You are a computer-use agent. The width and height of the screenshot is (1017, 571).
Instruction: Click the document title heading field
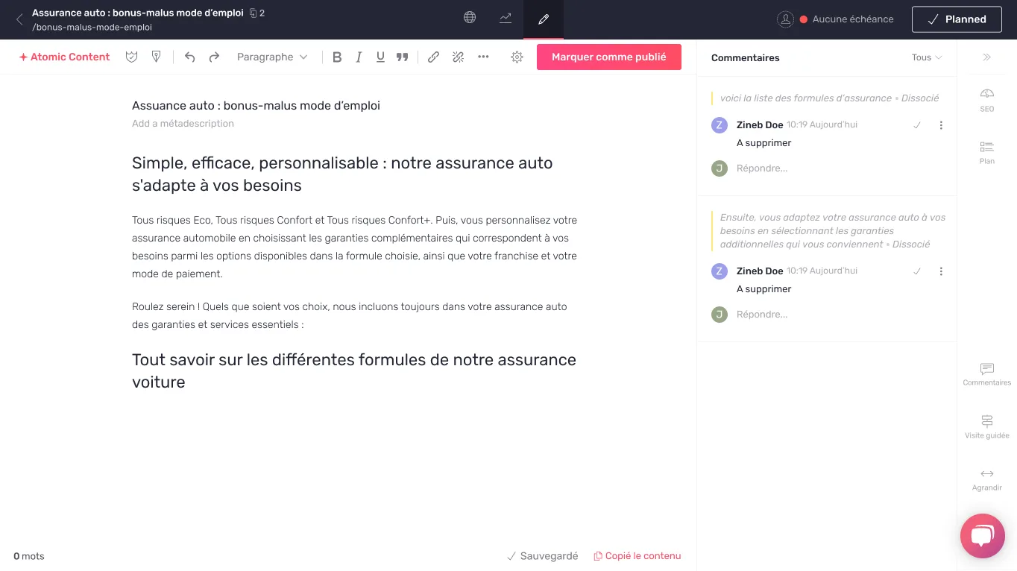[x=256, y=106]
